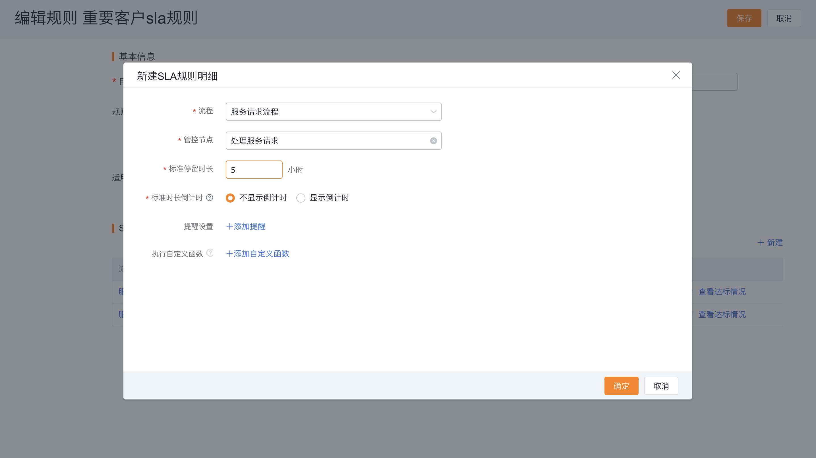Clear the 管控节点 field using the clear icon

(x=433, y=141)
